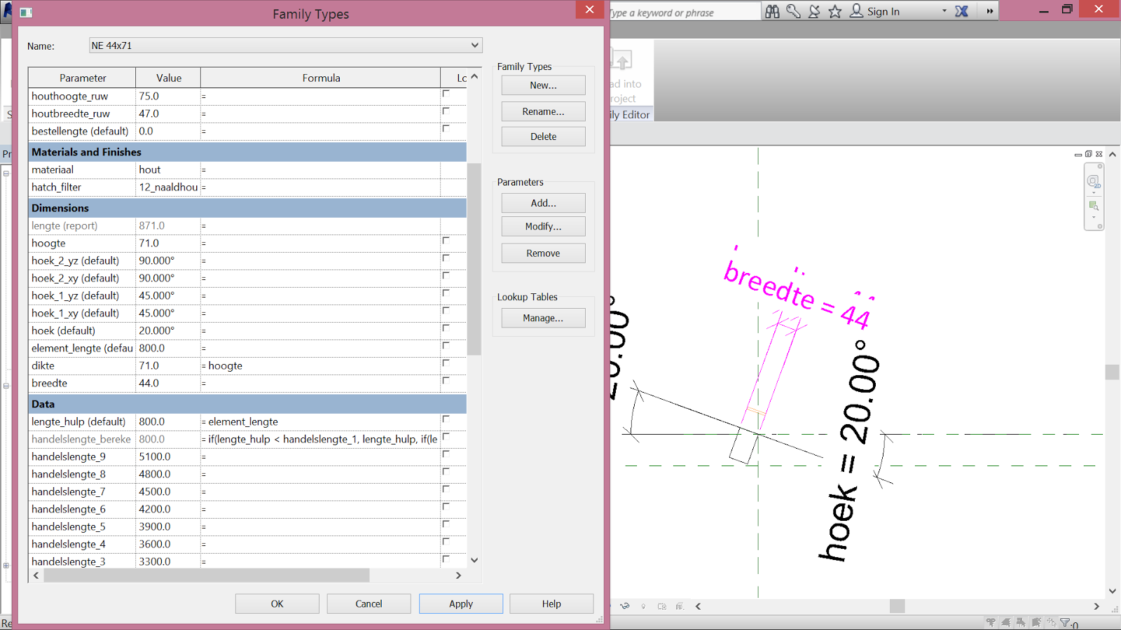Click the Help button
The image size is (1121, 630).
coord(551,604)
